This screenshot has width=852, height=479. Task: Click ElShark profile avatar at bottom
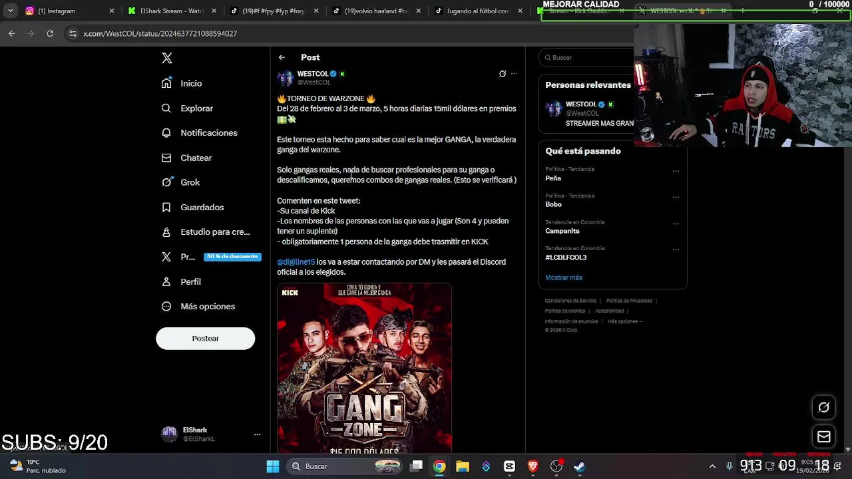coord(170,434)
